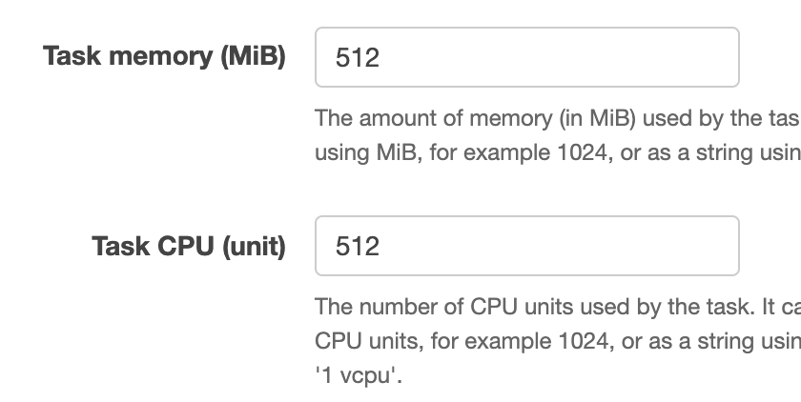Place cursor at empty end of Task memory field
The width and height of the screenshot is (801, 402).
[562, 57]
